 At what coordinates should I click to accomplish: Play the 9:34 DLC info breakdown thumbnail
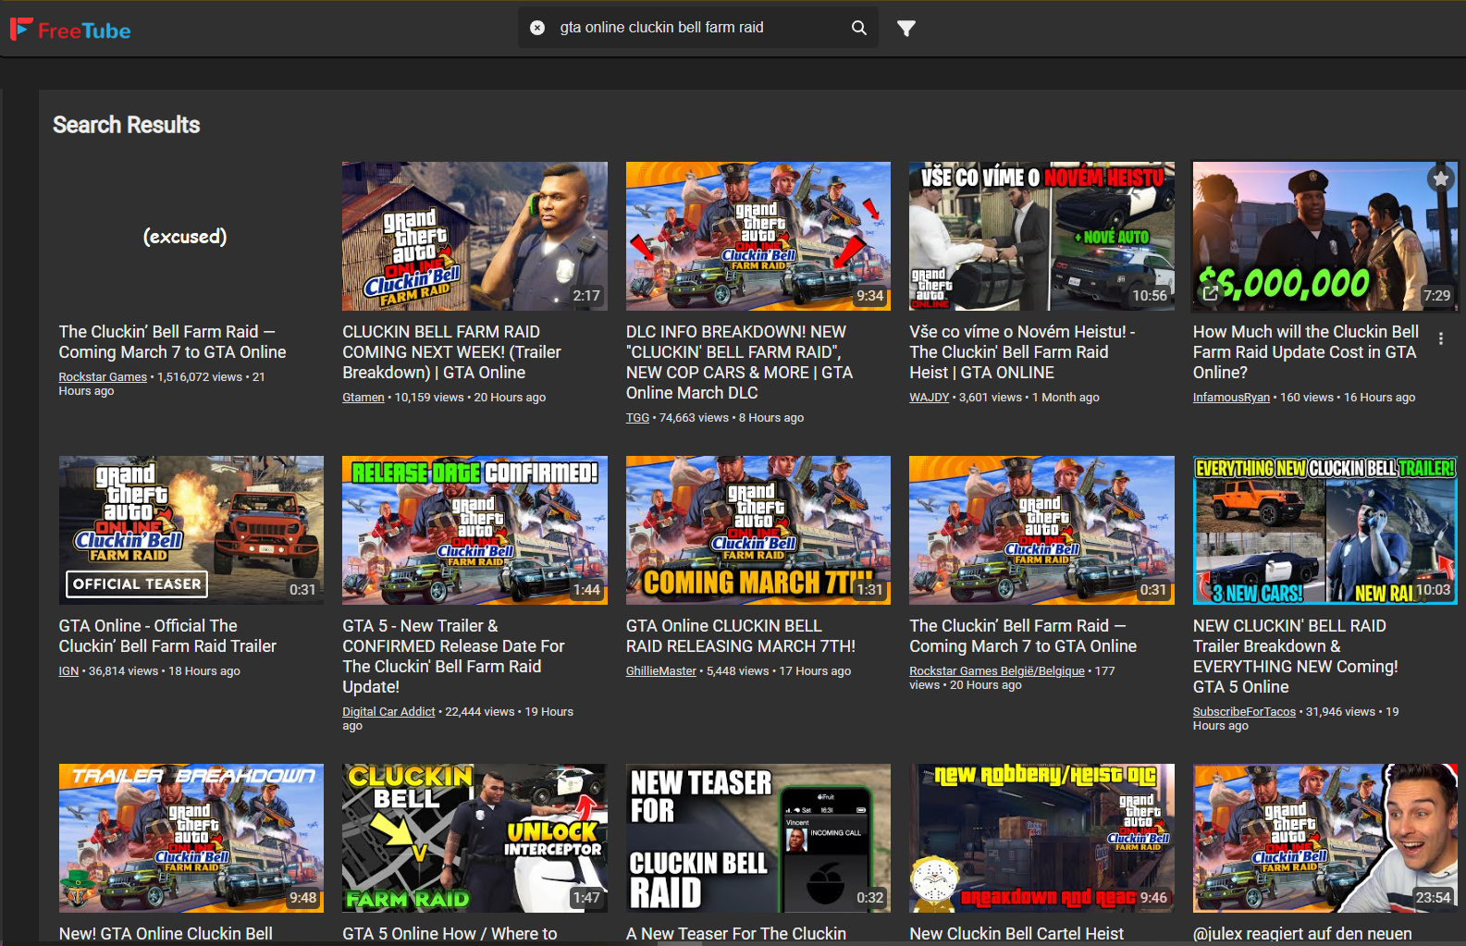point(758,236)
